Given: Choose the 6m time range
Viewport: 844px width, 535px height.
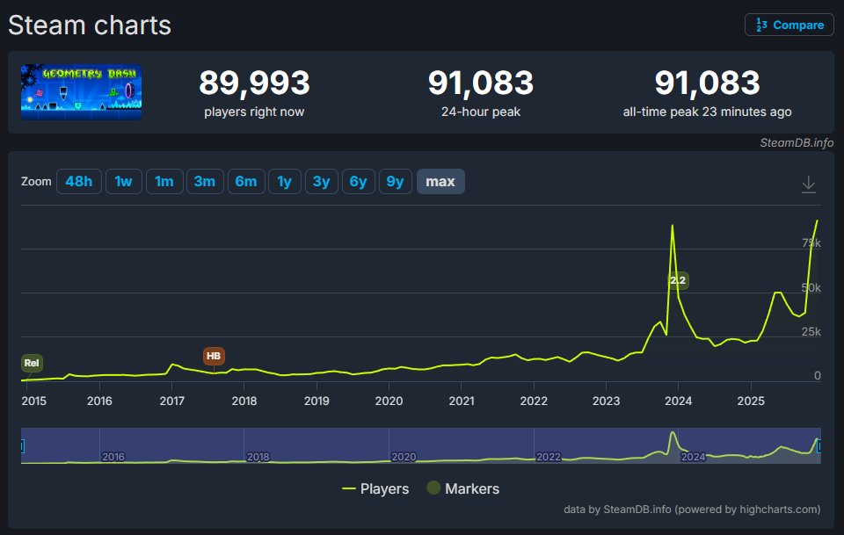Looking at the screenshot, I should tap(246, 181).
